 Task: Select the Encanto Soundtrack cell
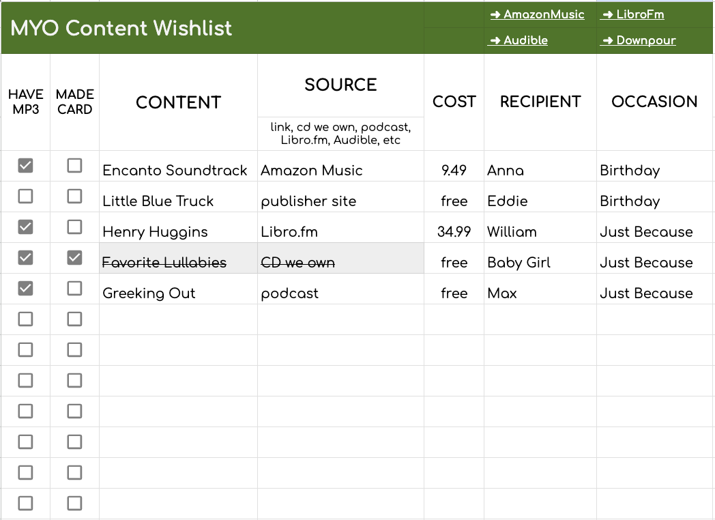pyautogui.click(x=178, y=166)
